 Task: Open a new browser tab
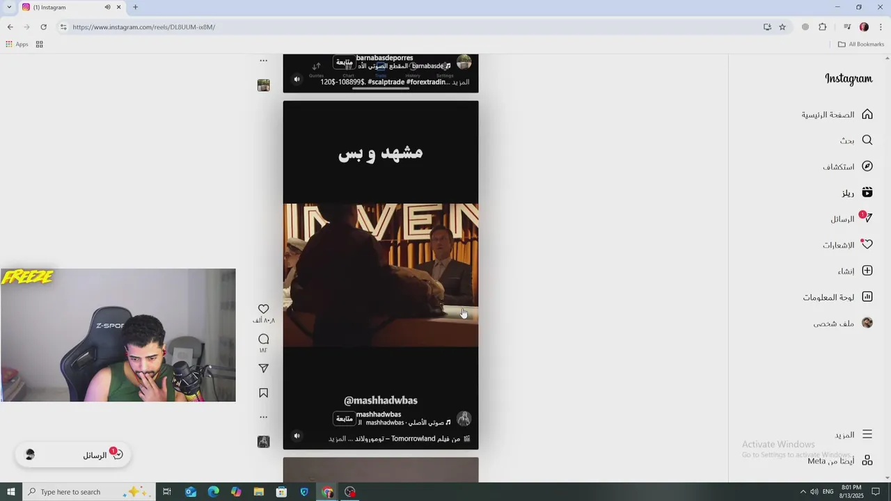click(x=135, y=7)
